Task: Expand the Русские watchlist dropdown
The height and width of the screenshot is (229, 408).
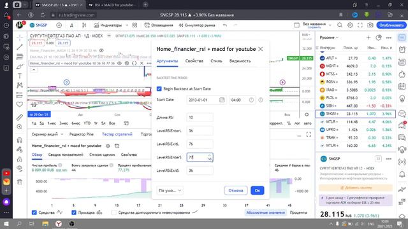Action: tap(329, 38)
